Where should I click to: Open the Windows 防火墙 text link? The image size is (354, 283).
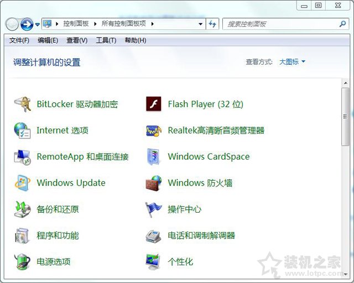pyautogui.click(x=200, y=183)
